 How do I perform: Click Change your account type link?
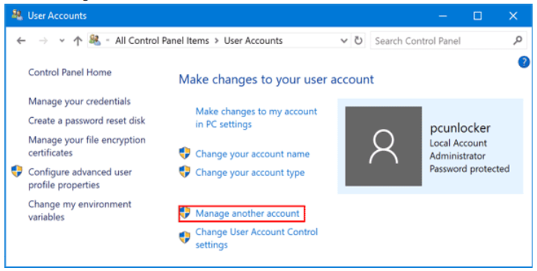(x=249, y=173)
